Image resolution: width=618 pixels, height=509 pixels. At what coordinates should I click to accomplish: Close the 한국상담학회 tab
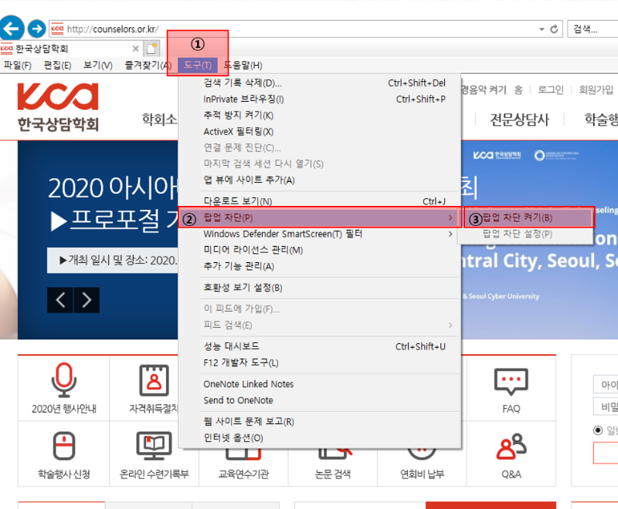pyautogui.click(x=136, y=49)
